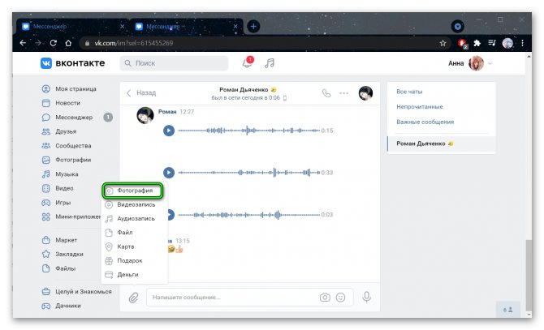544x330 pixels.
Task: Switch to the first Мессенджер browser tab
Action: [x=73, y=26]
